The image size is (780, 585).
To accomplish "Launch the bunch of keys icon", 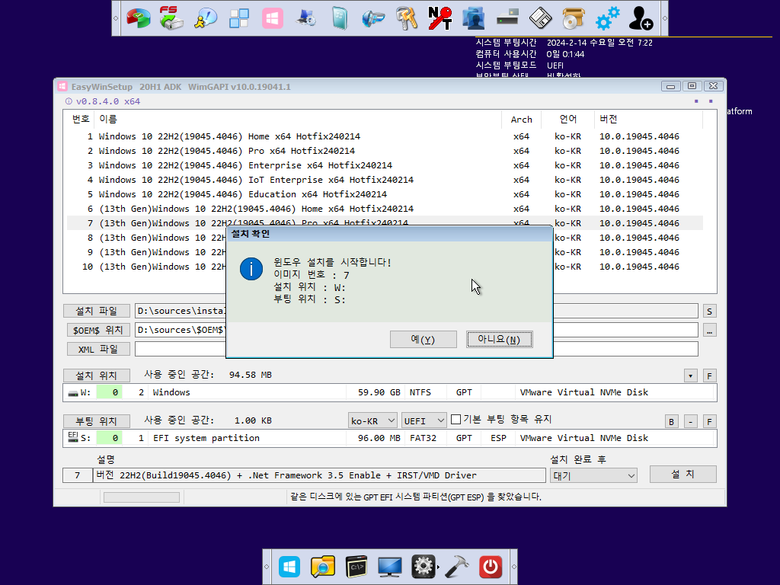I will (x=407, y=18).
